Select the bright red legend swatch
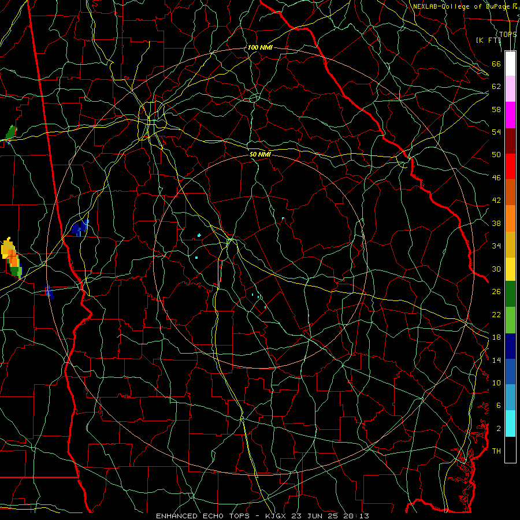 click(x=510, y=166)
